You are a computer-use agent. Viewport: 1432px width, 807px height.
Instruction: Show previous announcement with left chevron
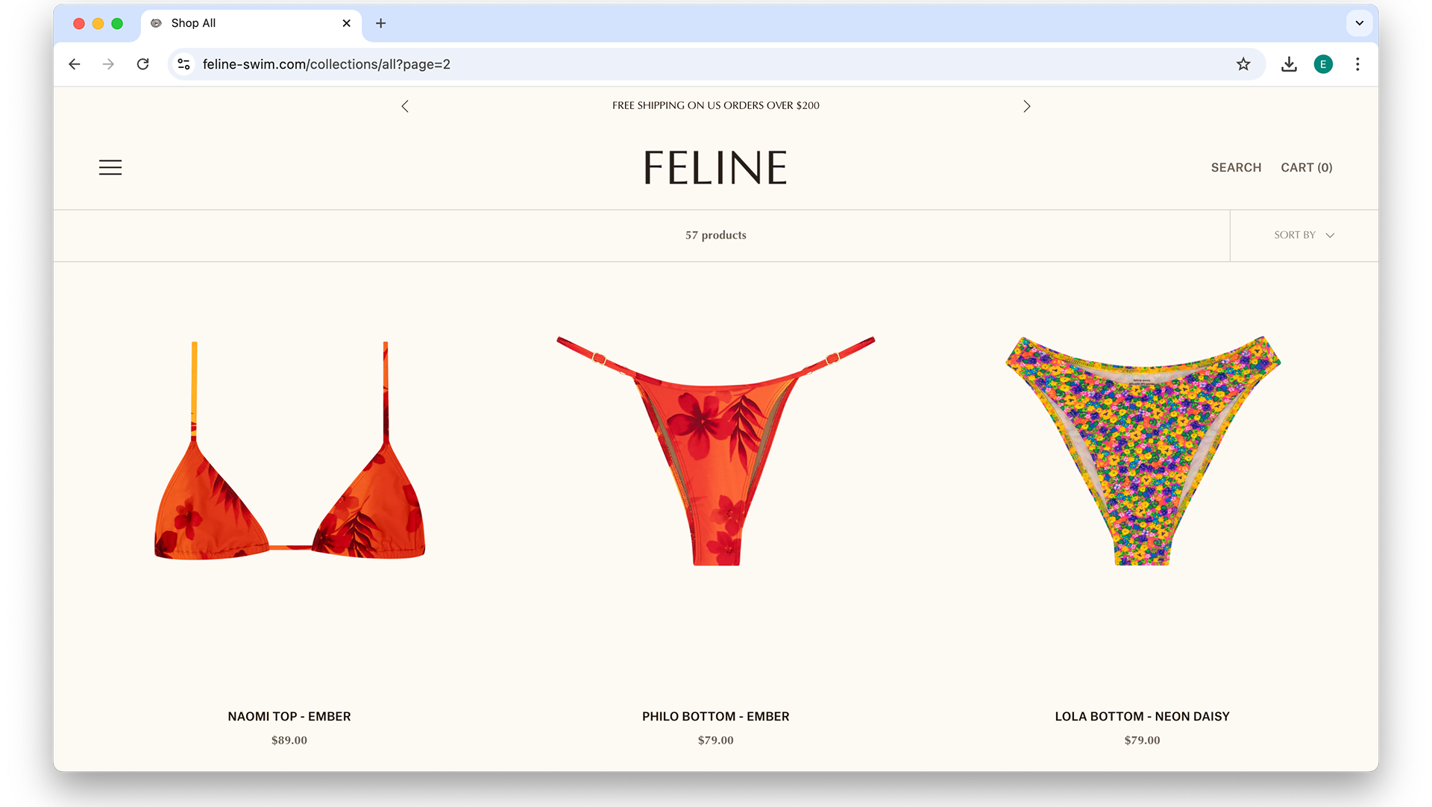[x=405, y=106]
